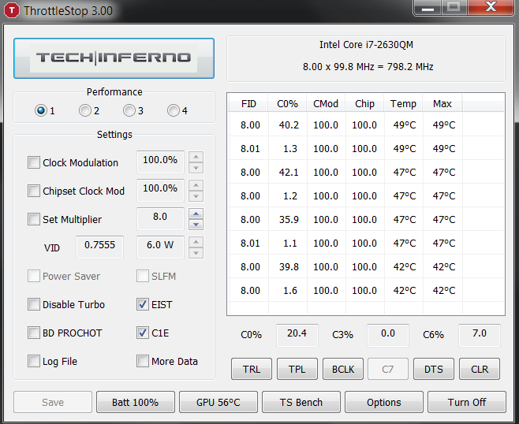This screenshot has width=519, height=424.
Task: Click the C6% 7.0 summary field
Action: 480,335
